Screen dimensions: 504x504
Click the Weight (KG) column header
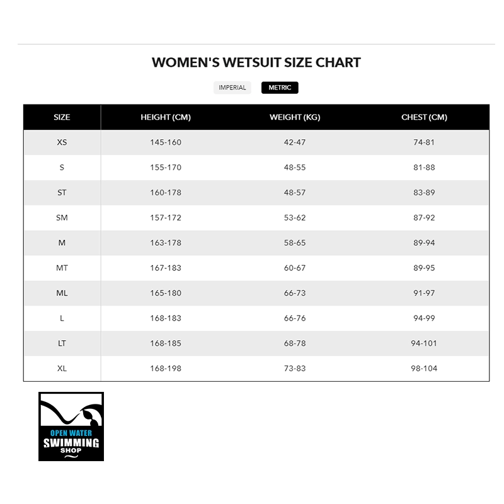point(295,117)
